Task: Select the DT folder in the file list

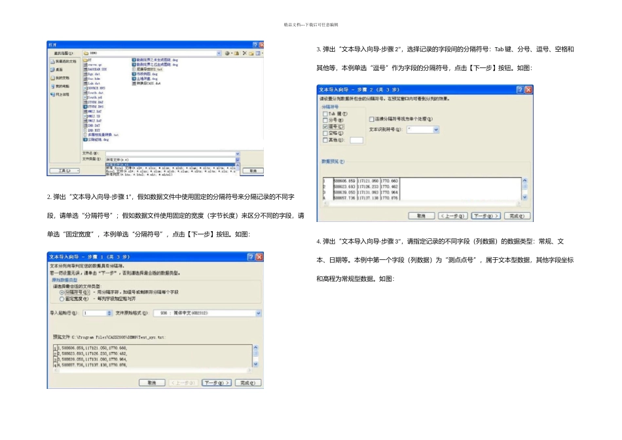Action: pyautogui.click(x=87, y=60)
